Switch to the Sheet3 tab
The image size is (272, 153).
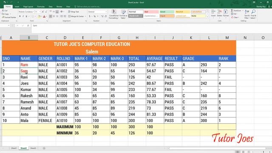(33, 148)
